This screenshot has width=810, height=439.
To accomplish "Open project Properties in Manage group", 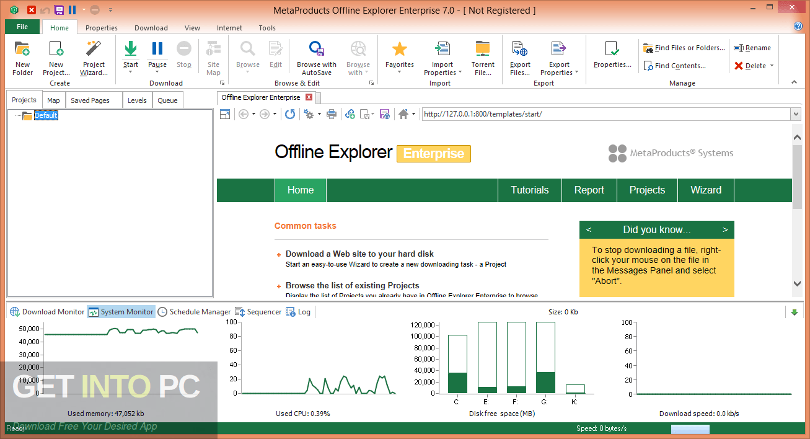I will [x=612, y=55].
